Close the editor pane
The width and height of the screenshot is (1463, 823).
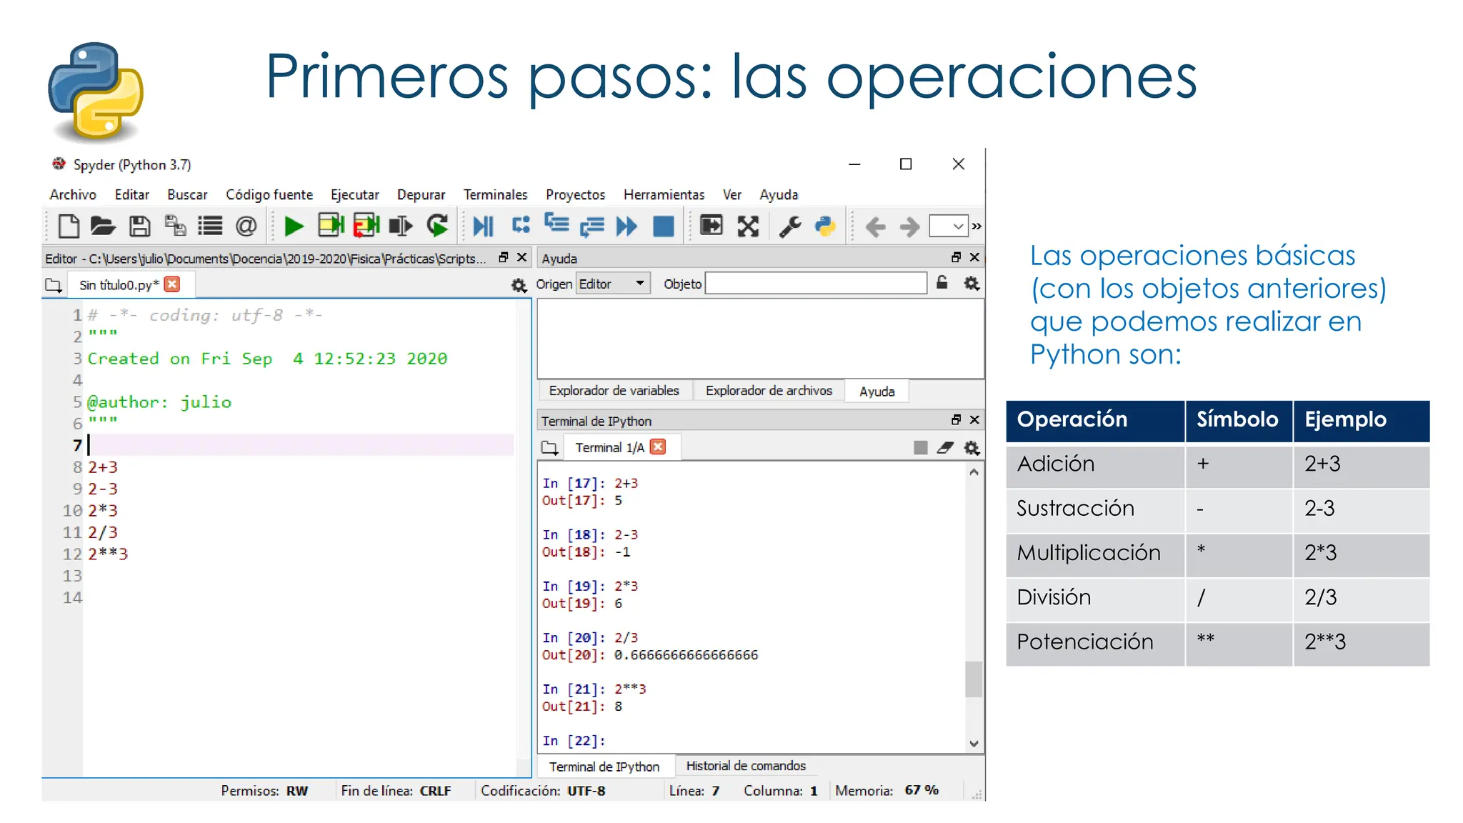[x=522, y=257]
